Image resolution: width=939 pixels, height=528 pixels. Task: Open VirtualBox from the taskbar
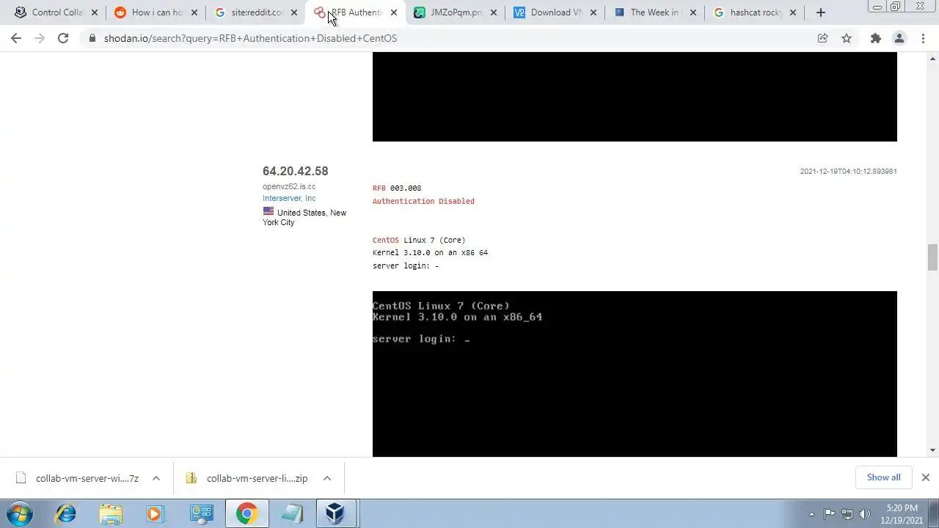[x=336, y=514]
